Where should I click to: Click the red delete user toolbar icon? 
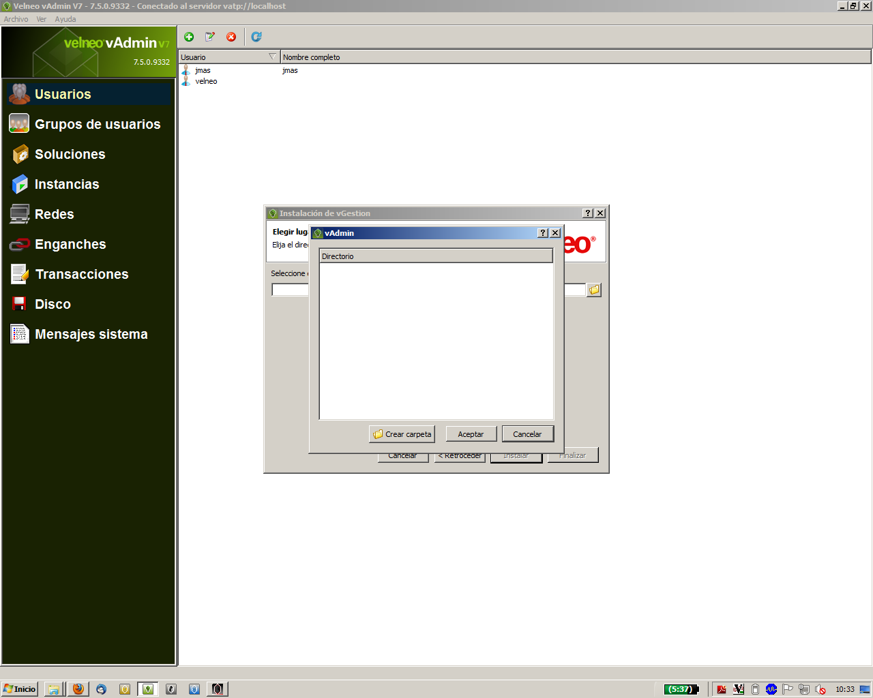pos(231,37)
